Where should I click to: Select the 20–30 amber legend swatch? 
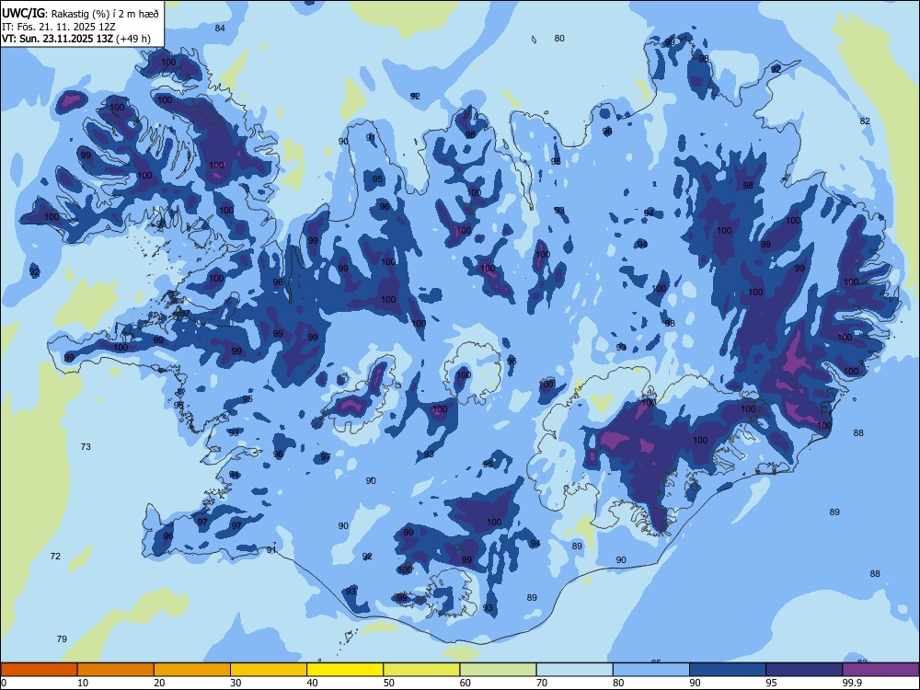(x=192, y=670)
